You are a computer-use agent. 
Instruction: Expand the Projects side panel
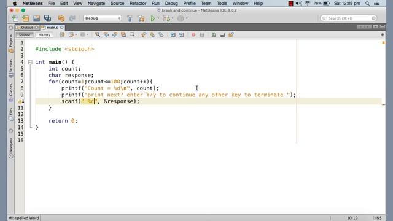pos(11,43)
